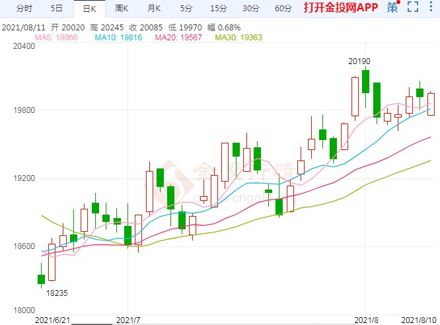The width and height of the screenshot is (440, 325).
Task: Click the horizontal scrollbar thumb below the chart
Action: coord(92,324)
